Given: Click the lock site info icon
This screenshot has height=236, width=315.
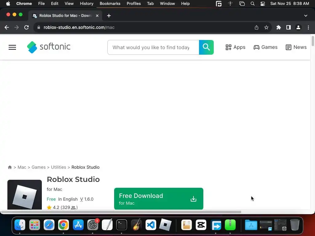Looking at the screenshot, I should (x=39, y=27).
